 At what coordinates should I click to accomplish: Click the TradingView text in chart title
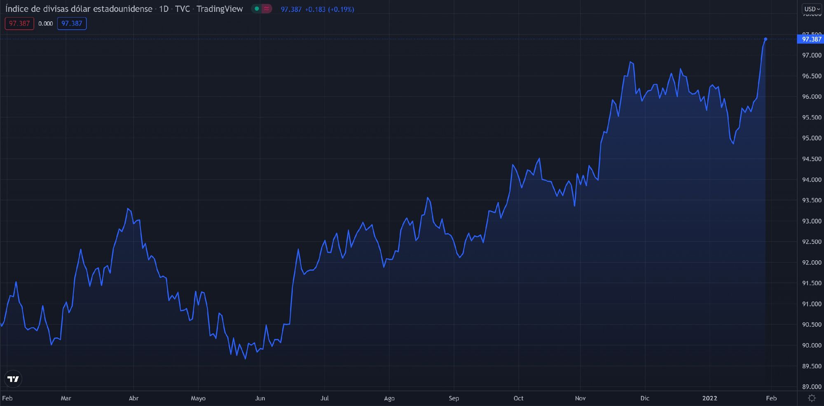[220, 9]
